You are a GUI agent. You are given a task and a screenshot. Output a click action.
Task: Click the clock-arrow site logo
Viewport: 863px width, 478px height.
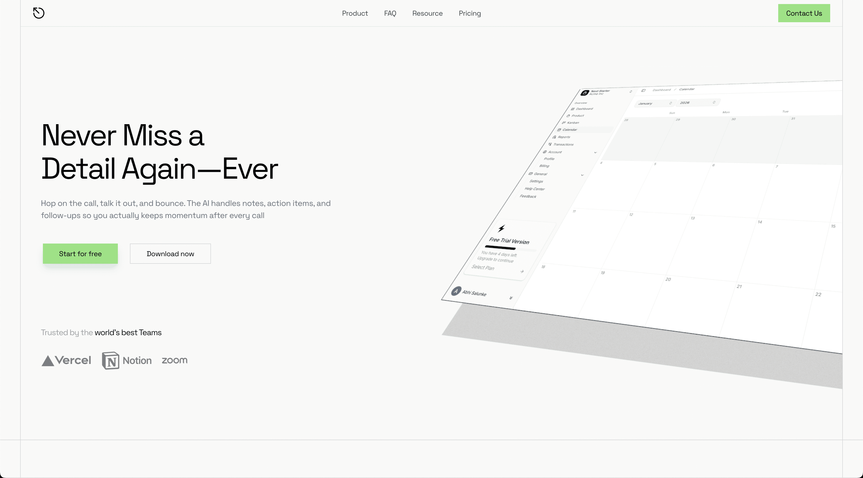pyautogui.click(x=39, y=13)
